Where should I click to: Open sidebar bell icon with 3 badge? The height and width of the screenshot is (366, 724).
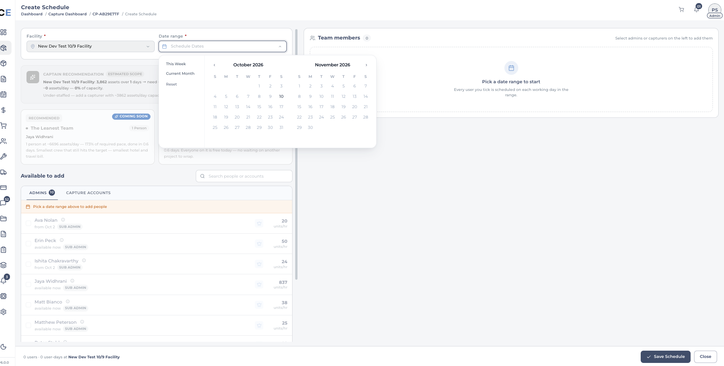pos(3,280)
